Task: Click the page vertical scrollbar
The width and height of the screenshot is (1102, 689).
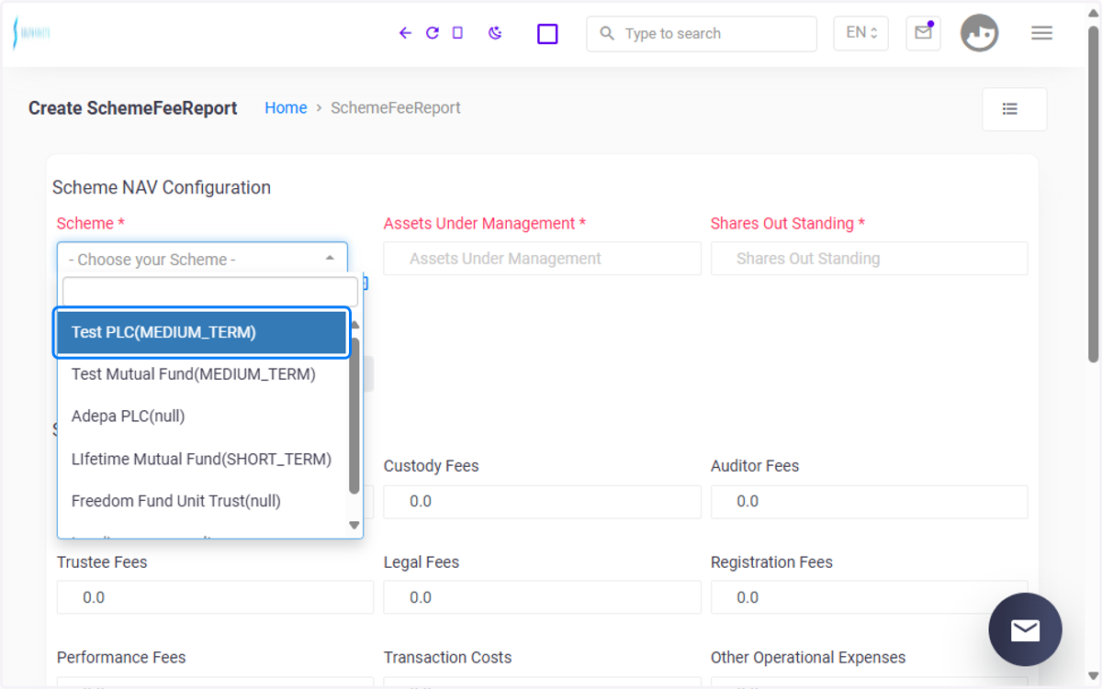Action: click(1093, 194)
